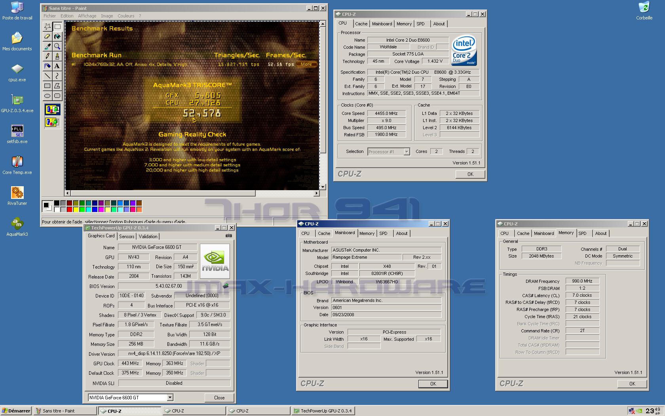Viewport: 665px width, 416px height.
Task: Open the Core Temp.exe desktop icon
Action: 17,165
